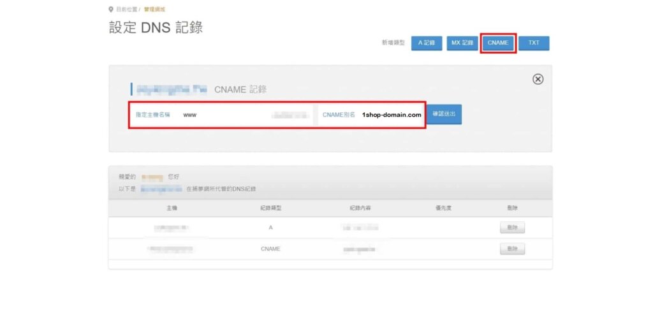The height and width of the screenshot is (313, 653).
Task: Select the MX 記錄 record type button
Action: click(x=462, y=43)
